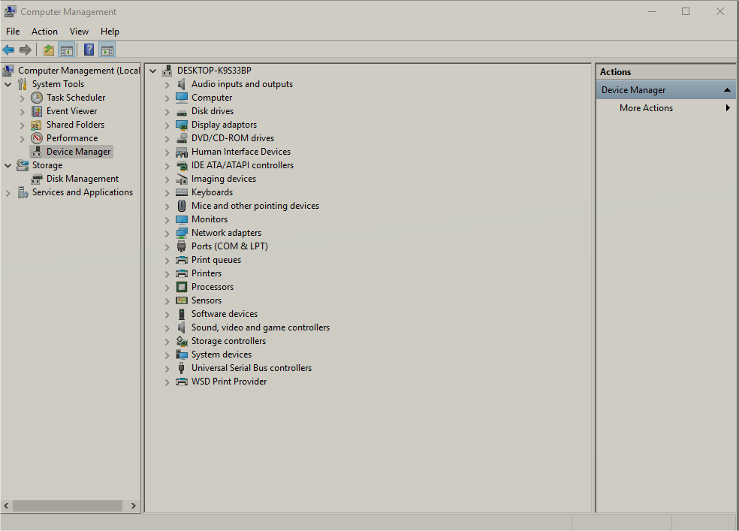
Task: Expand the Print queues category
Action: pos(167,260)
